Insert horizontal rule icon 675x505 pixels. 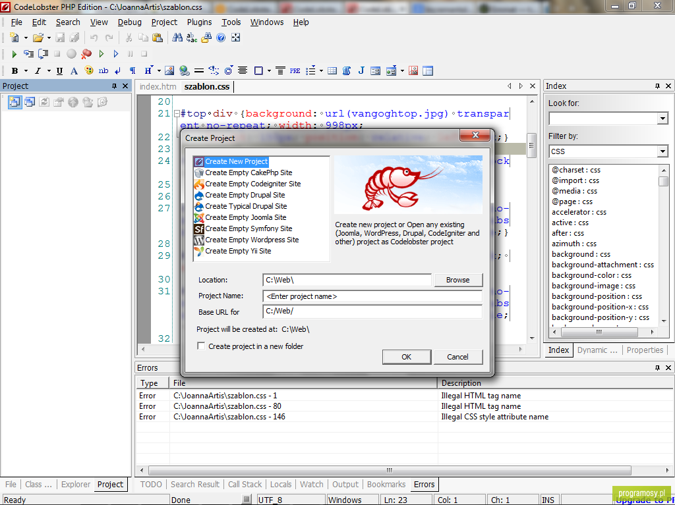pyautogui.click(x=199, y=70)
